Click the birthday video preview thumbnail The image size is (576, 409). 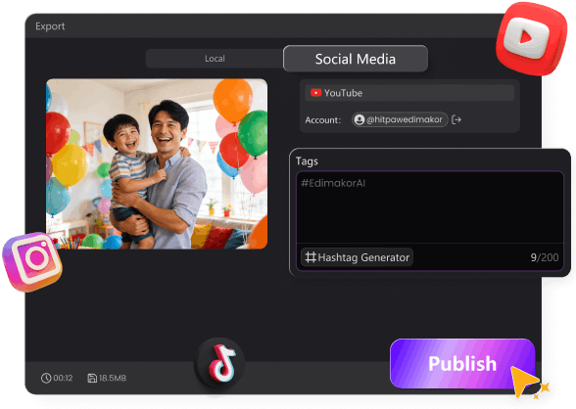157,164
